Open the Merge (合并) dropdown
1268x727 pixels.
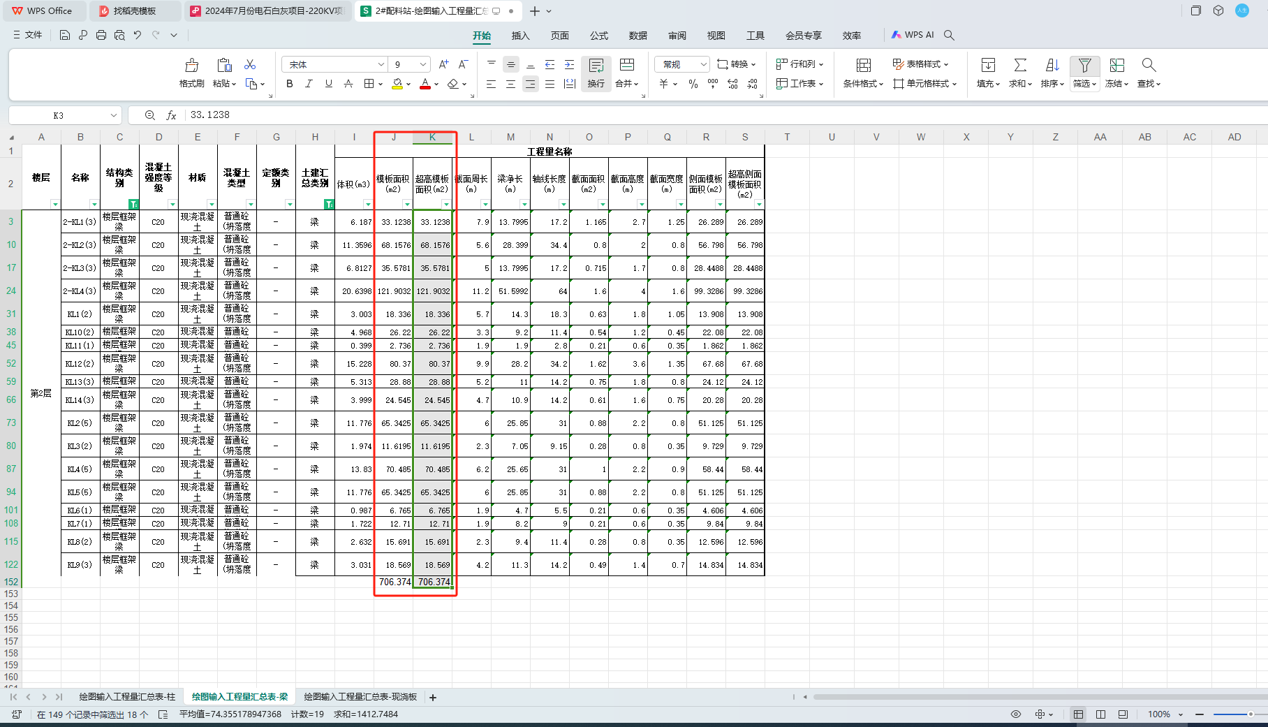(x=627, y=84)
